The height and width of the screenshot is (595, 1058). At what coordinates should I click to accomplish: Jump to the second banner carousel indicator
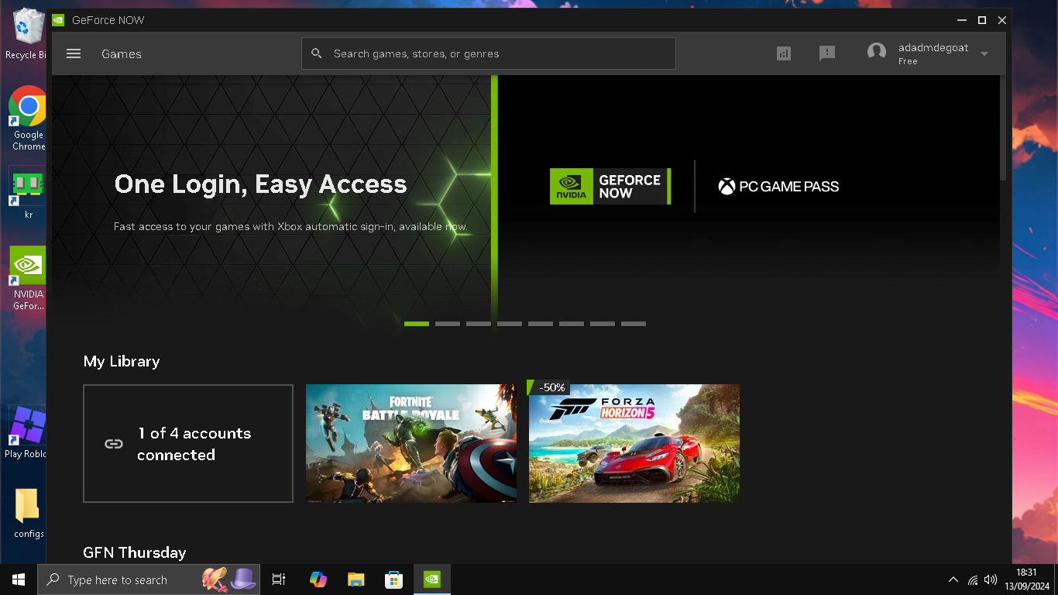click(448, 324)
